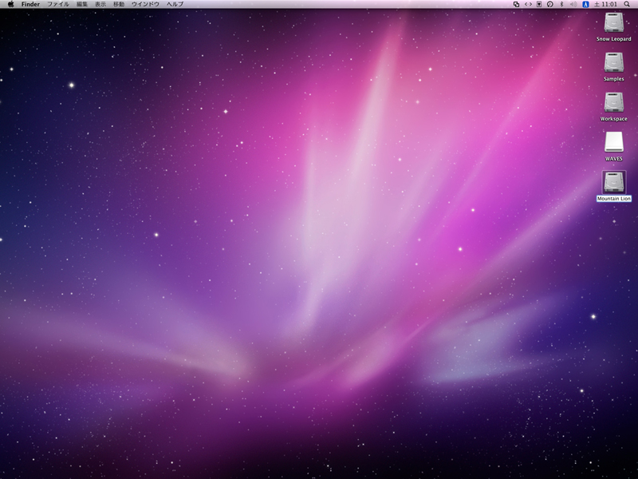Click the Workspace name label
Screen dimensions: 638x479
pos(613,119)
